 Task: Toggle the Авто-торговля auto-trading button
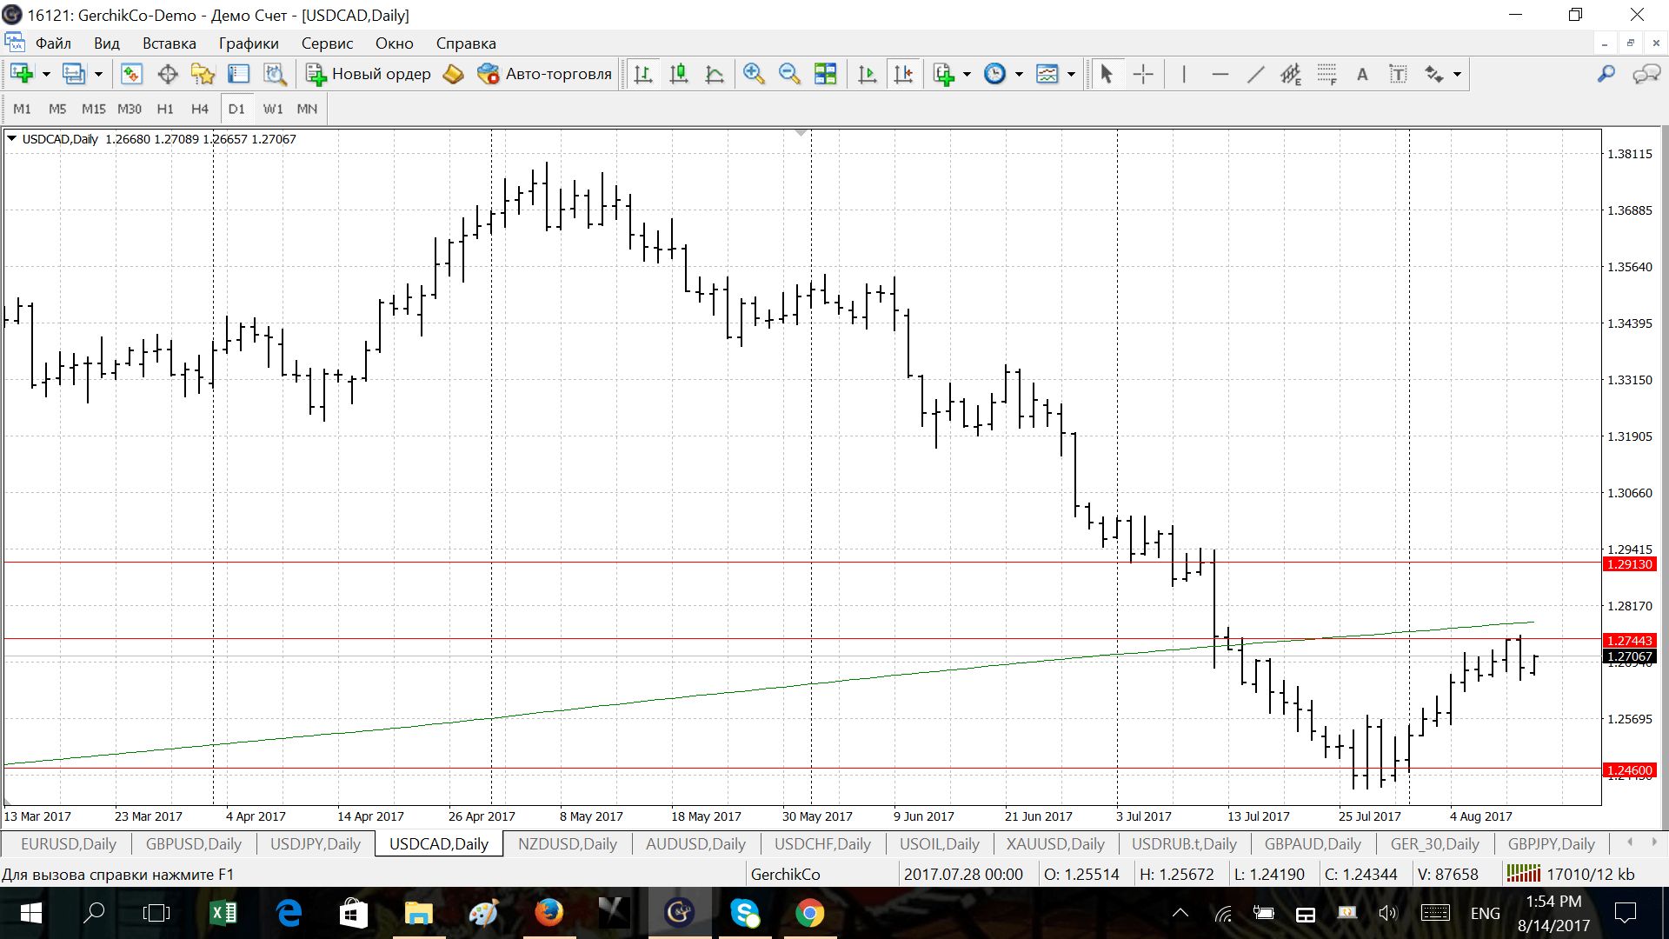[x=545, y=75]
